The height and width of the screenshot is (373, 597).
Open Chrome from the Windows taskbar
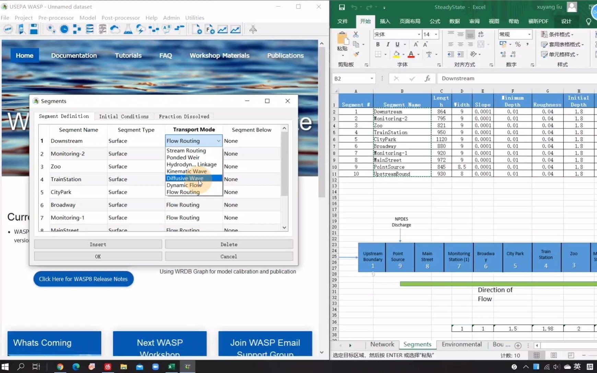(x=60, y=366)
